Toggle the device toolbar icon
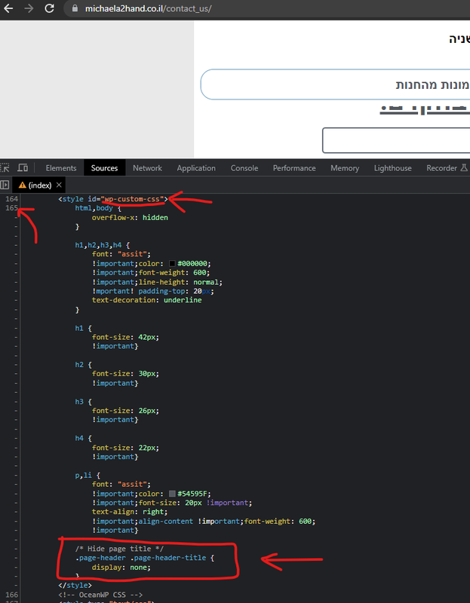Screen dimensions: 470x603 coord(23,167)
